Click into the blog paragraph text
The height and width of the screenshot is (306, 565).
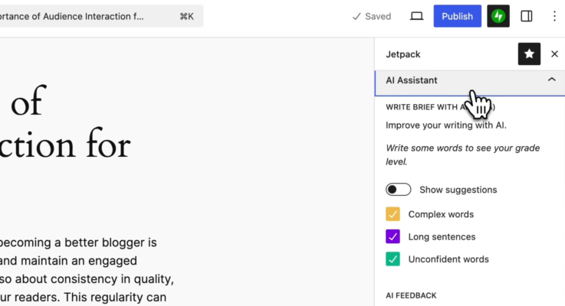pos(84,260)
